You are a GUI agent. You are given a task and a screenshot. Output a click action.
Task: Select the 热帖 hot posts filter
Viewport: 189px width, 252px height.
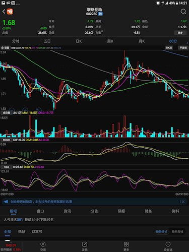coord(22,232)
